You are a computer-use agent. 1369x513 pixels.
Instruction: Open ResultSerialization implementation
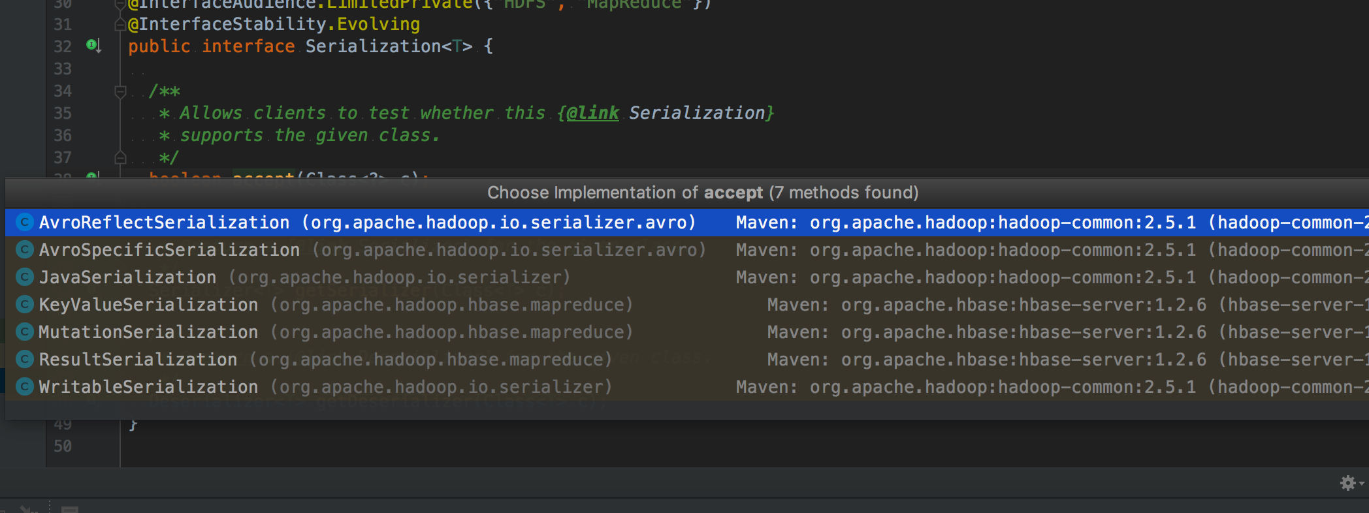(687, 360)
